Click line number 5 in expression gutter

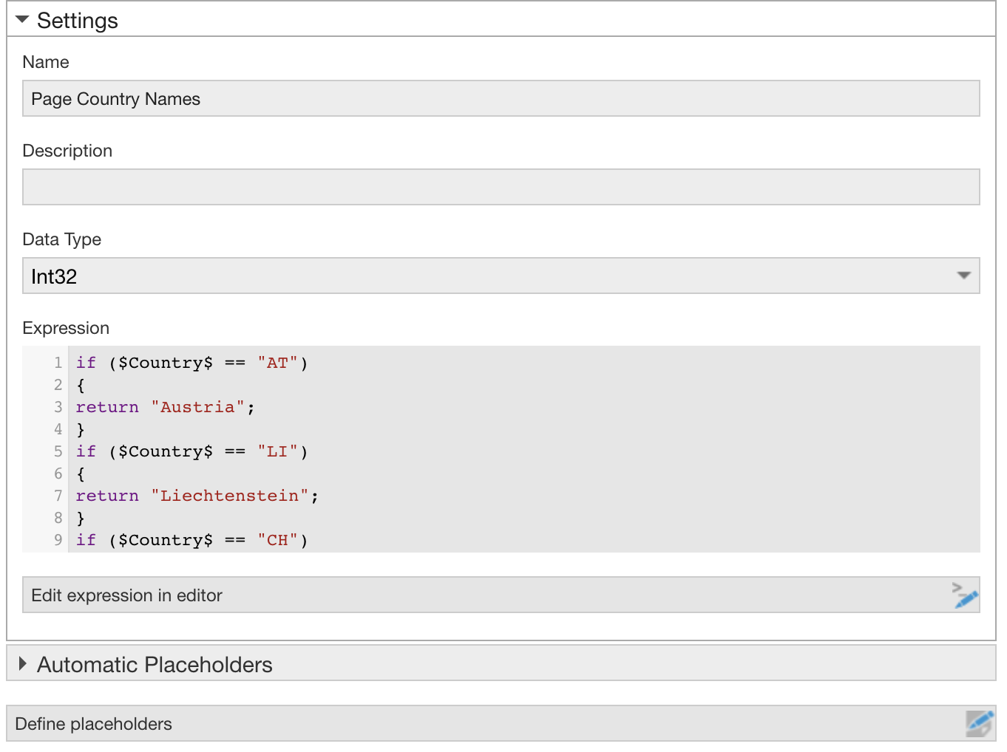58,451
